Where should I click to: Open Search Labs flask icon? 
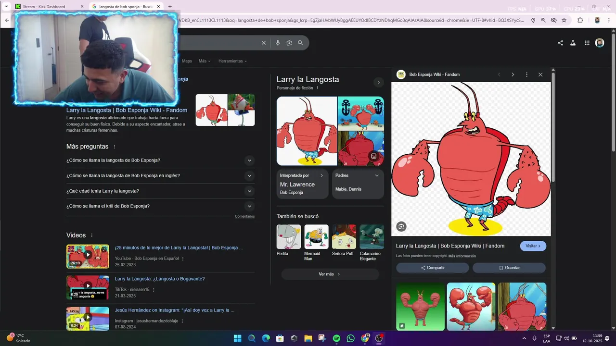573,43
